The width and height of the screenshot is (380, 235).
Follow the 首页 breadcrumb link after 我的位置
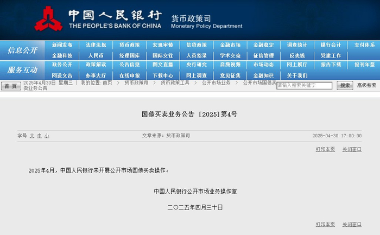click(x=107, y=83)
